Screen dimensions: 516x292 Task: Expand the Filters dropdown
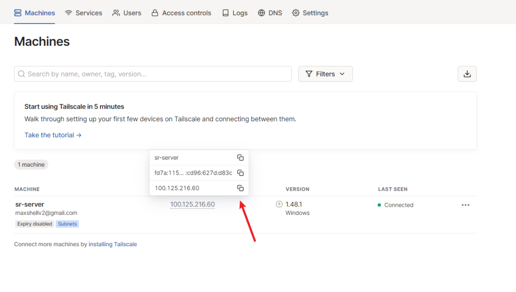(325, 74)
